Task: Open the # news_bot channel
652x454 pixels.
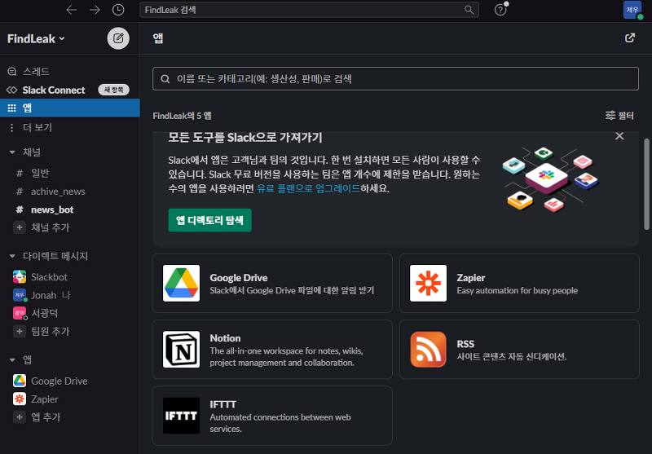Action: coord(70,209)
